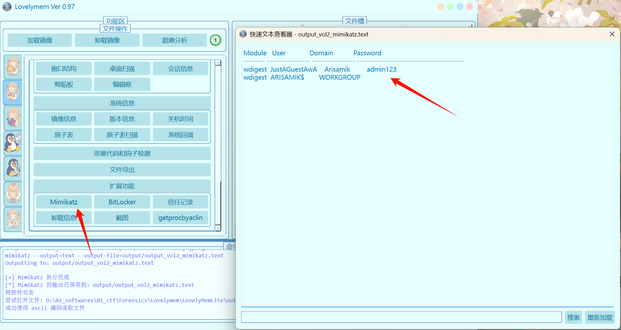Image resolution: width=621 pixels, height=330 pixels.
Task: Collapse the 扩展功能 section header
Action: [x=122, y=186]
